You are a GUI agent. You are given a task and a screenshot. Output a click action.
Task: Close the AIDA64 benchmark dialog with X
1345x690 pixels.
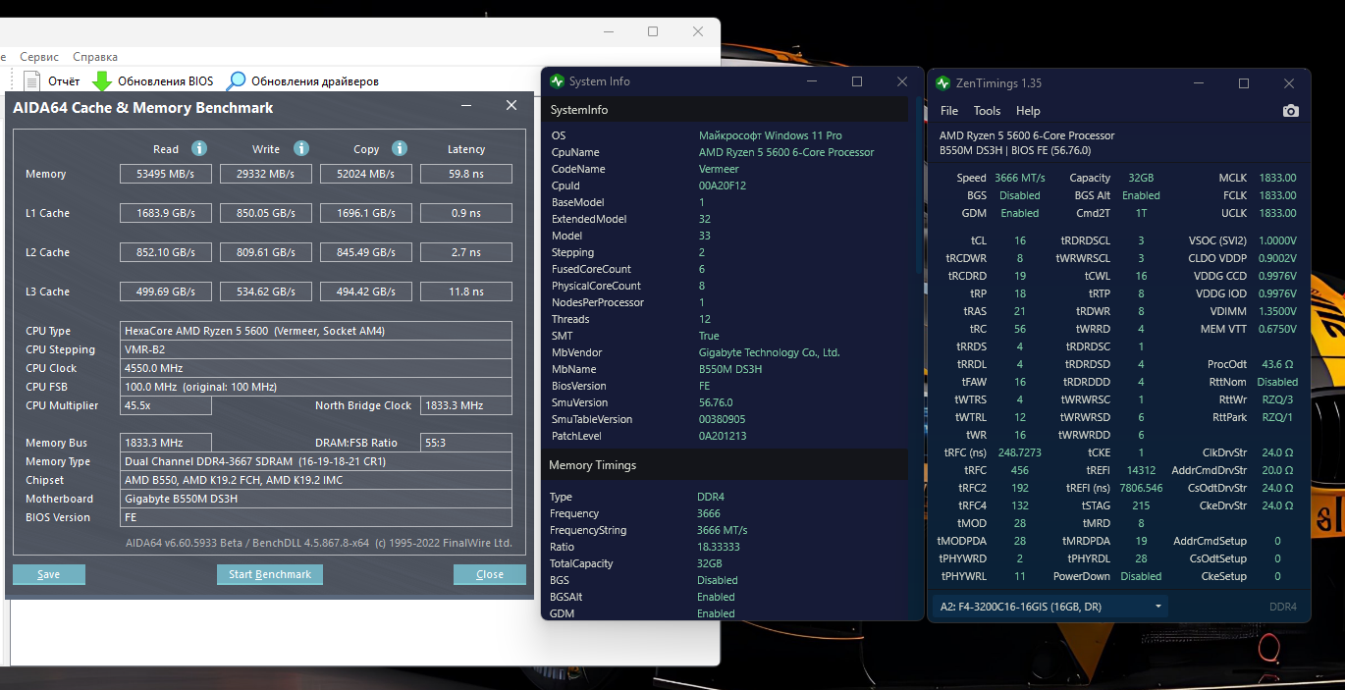coord(511,106)
